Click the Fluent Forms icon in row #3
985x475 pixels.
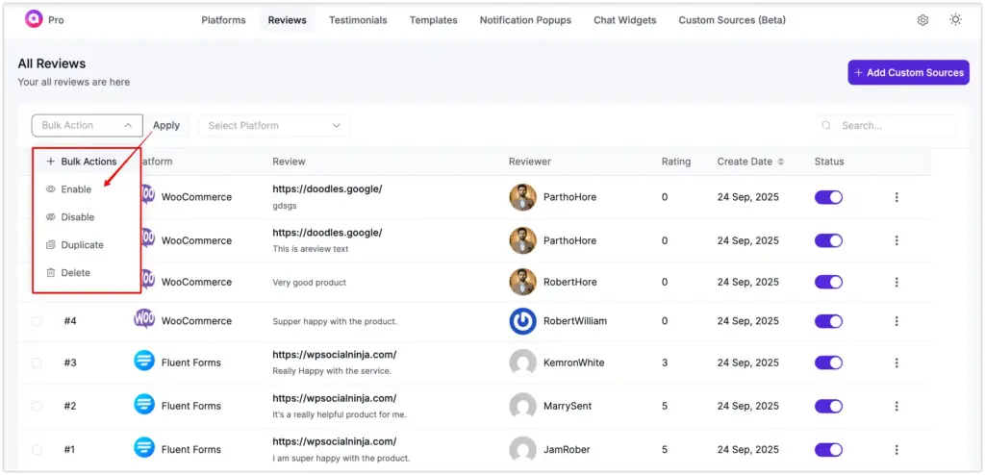[x=144, y=362]
